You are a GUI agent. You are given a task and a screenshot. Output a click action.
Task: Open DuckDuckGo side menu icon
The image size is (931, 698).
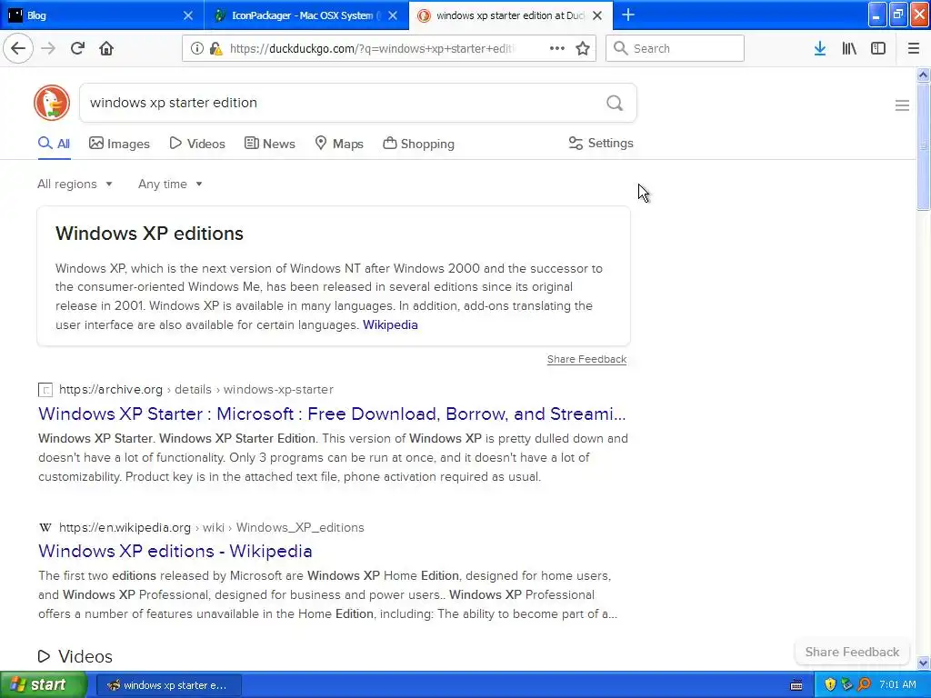(902, 105)
